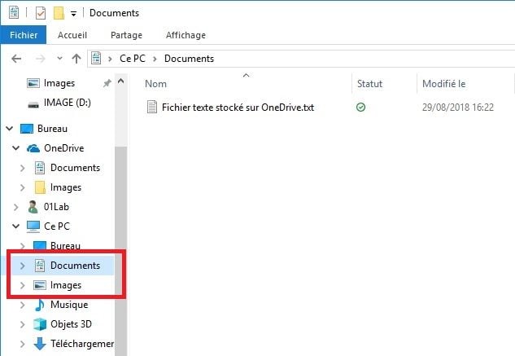Expand Images under OneDrive

[x=22, y=187]
